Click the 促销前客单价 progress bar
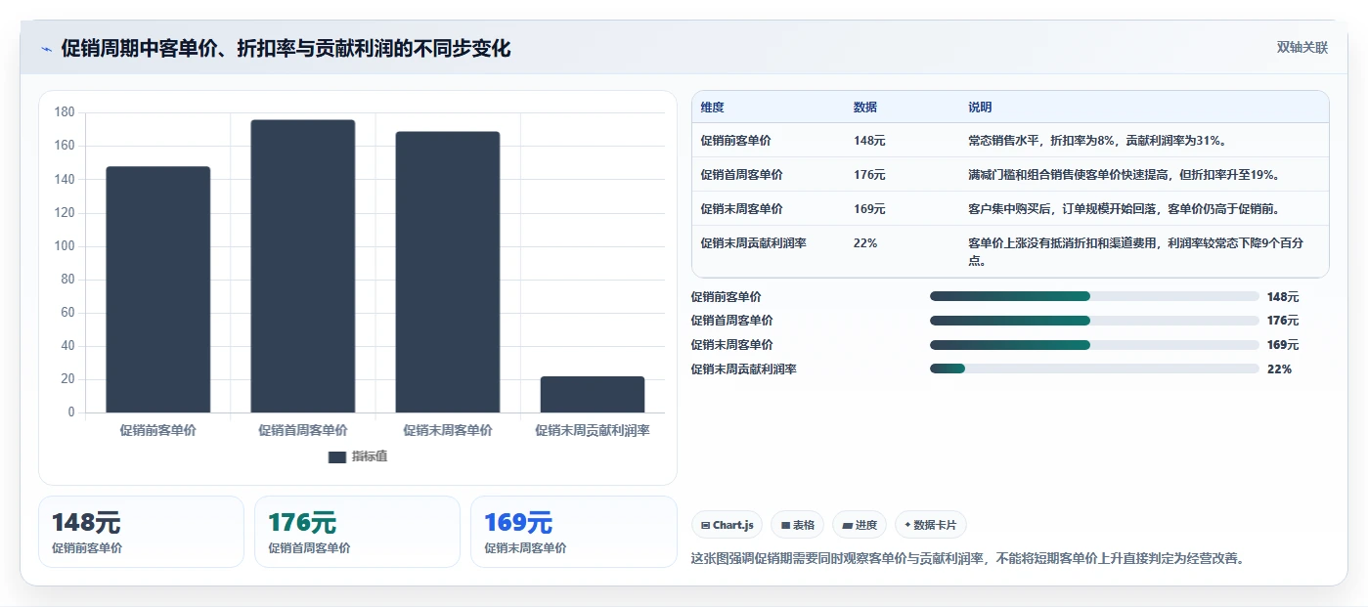The width and height of the screenshot is (1368, 607). pyautogui.click(x=1094, y=296)
